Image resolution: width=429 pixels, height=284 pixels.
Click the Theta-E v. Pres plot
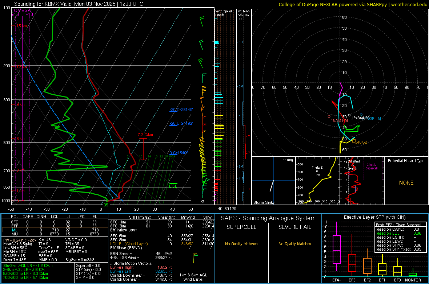click(317, 181)
